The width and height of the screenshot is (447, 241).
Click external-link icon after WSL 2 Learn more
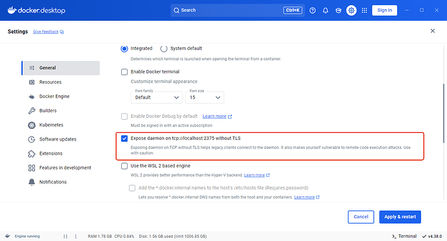tap(268, 175)
